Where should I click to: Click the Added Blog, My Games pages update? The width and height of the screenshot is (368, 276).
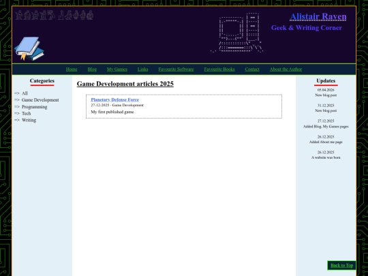pos(326,127)
